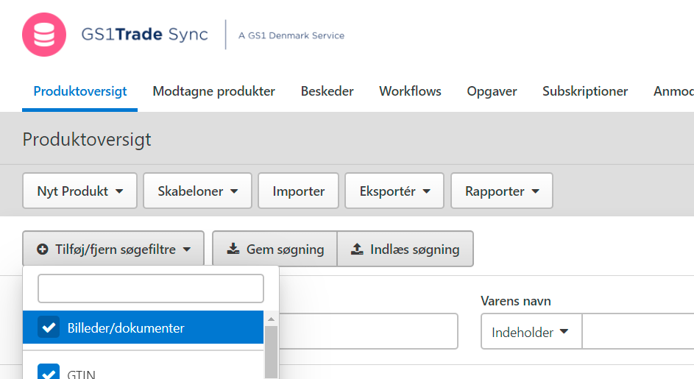Switch to Modtagne produkter tab
The image size is (694, 379).
click(213, 92)
